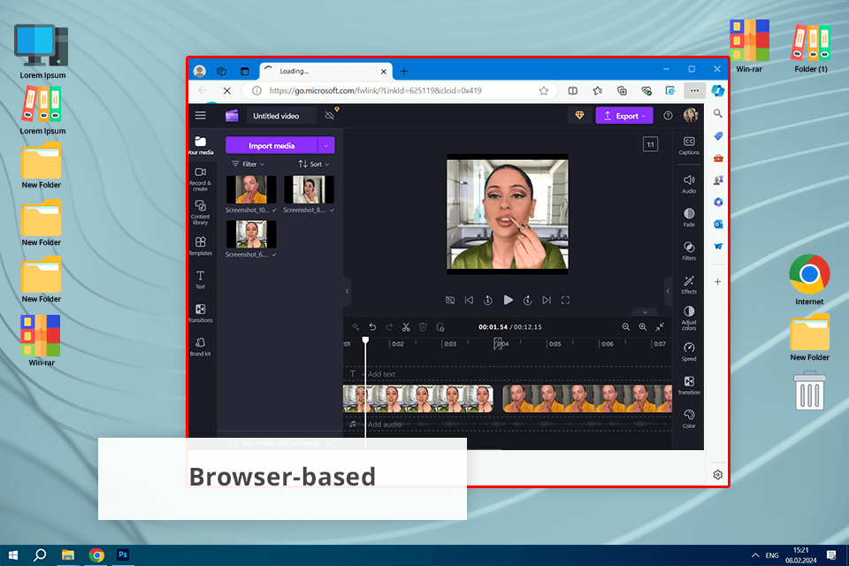Stop loading the page
Viewport: 849px width, 566px height.
(x=227, y=90)
